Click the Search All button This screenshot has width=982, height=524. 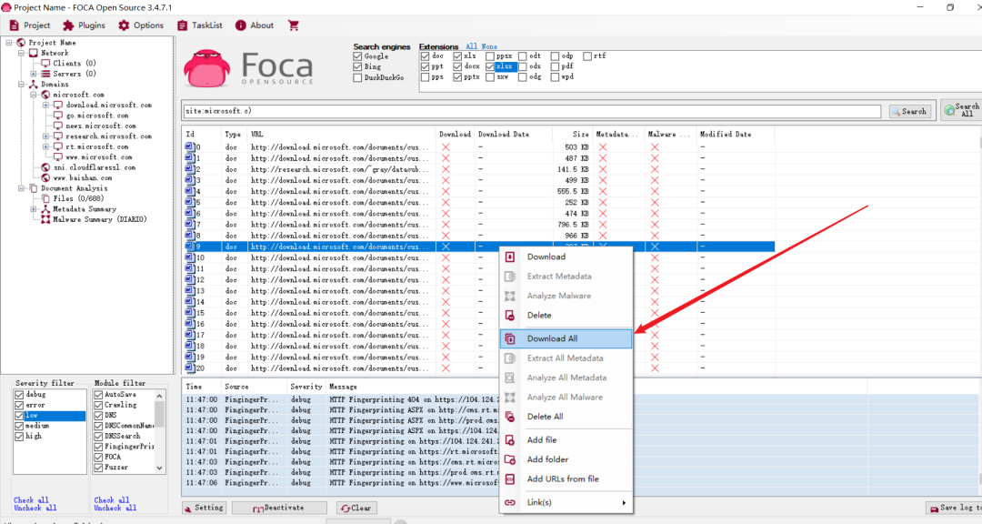961,110
